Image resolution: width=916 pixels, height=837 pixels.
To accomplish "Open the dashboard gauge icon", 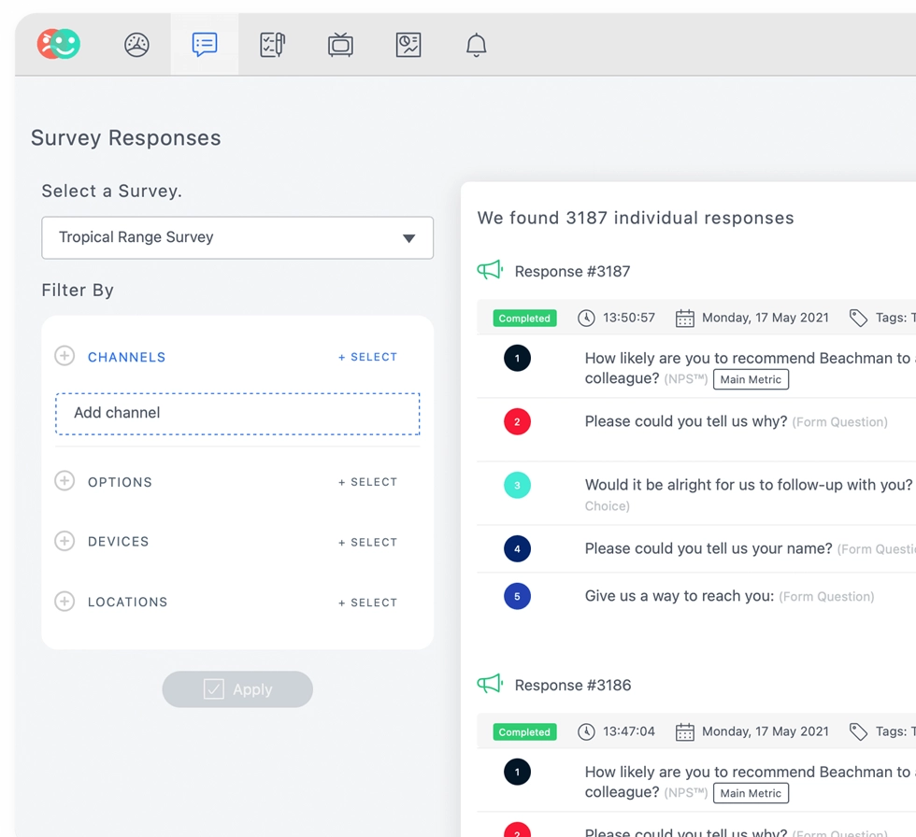I will point(136,45).
